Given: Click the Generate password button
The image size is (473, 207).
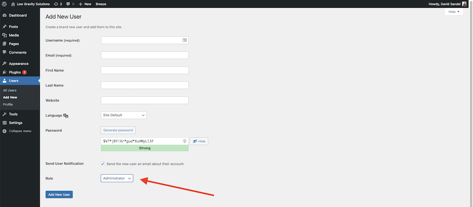Looking at the screenshot, I should click(118, 130).
